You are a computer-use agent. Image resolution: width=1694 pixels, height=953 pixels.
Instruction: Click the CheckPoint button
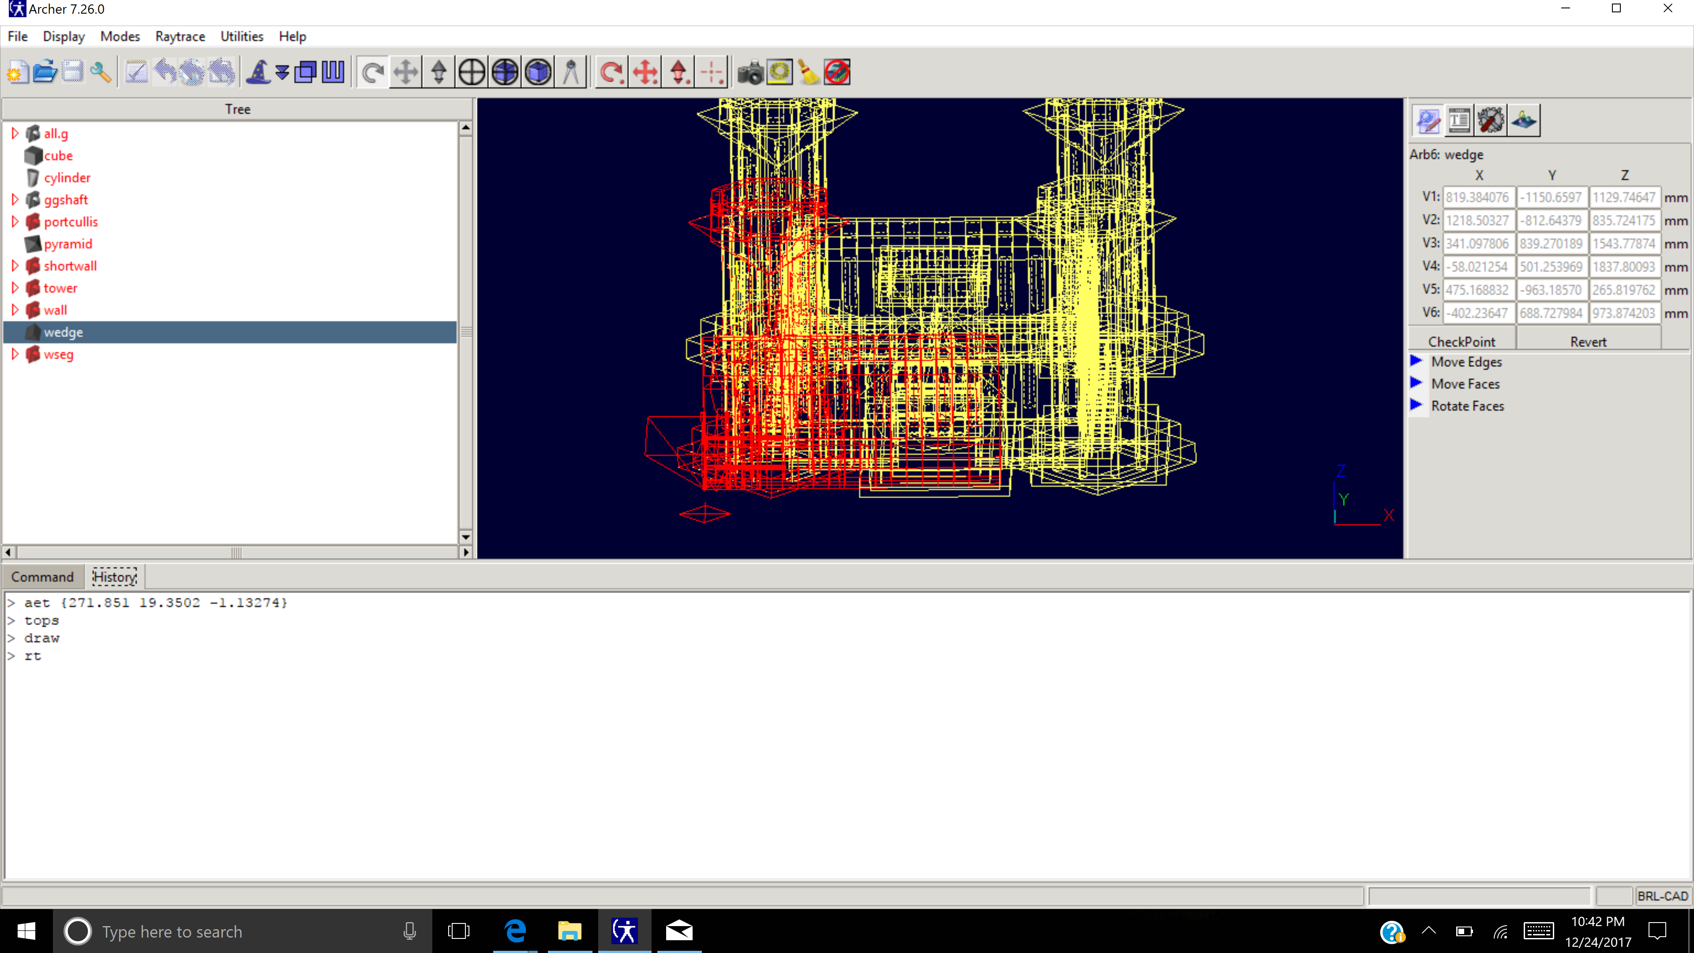point(1462,341)
